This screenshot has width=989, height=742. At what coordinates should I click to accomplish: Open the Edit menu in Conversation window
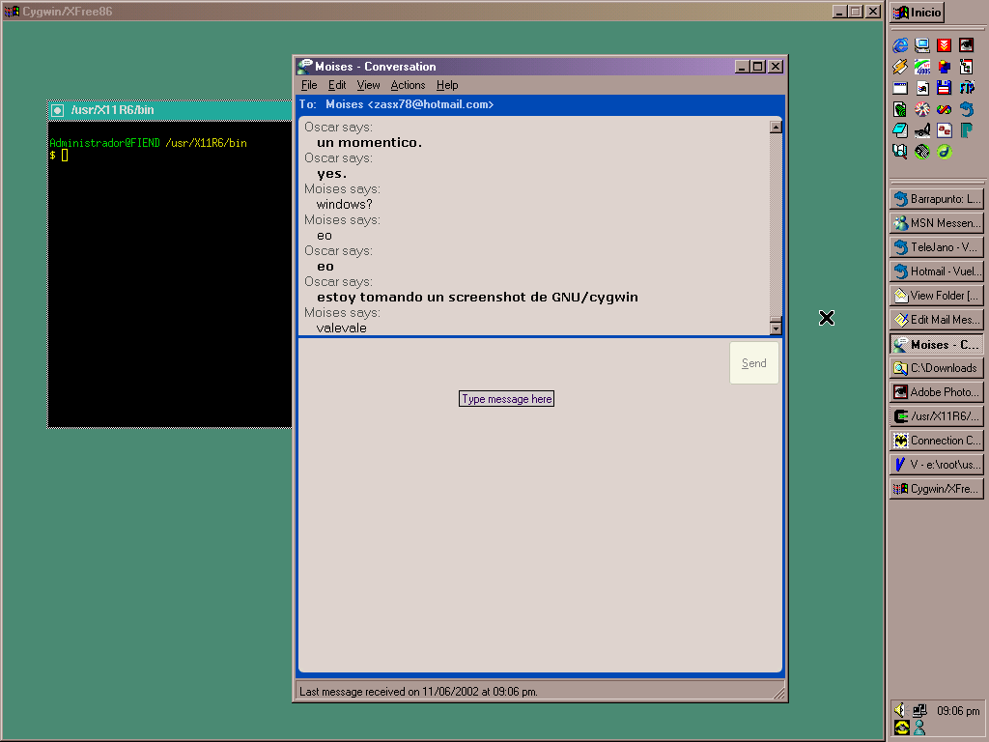[x=337, y=85]
